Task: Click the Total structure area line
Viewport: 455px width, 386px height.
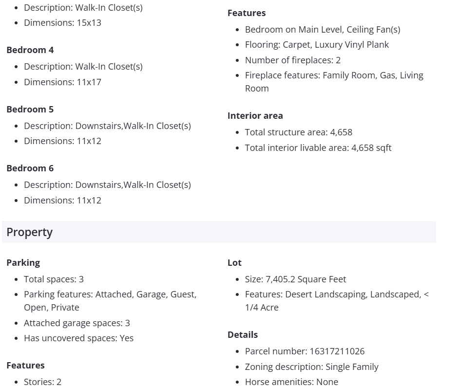Action: [x=298, y=132]
